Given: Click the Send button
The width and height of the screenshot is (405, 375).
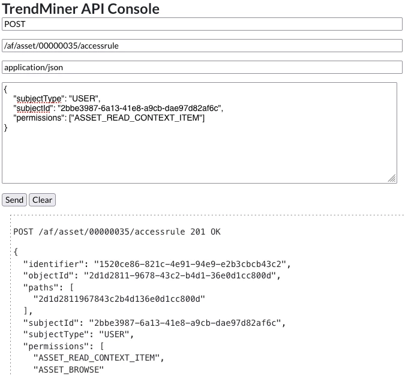Looking at the screenshot, I should pyautogui.click(x=14, y=200).
